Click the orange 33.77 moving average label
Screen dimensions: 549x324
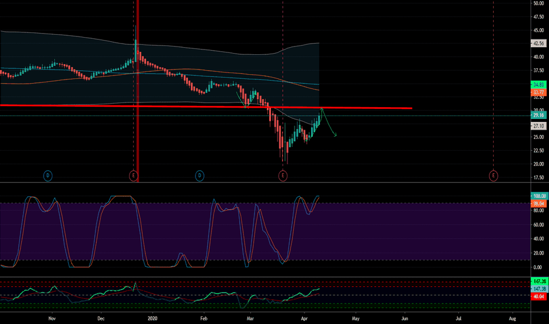[x=538, y=92]
